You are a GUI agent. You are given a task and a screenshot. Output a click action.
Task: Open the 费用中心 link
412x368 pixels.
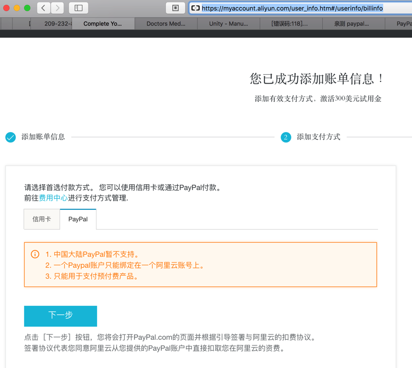coord(53,198)
